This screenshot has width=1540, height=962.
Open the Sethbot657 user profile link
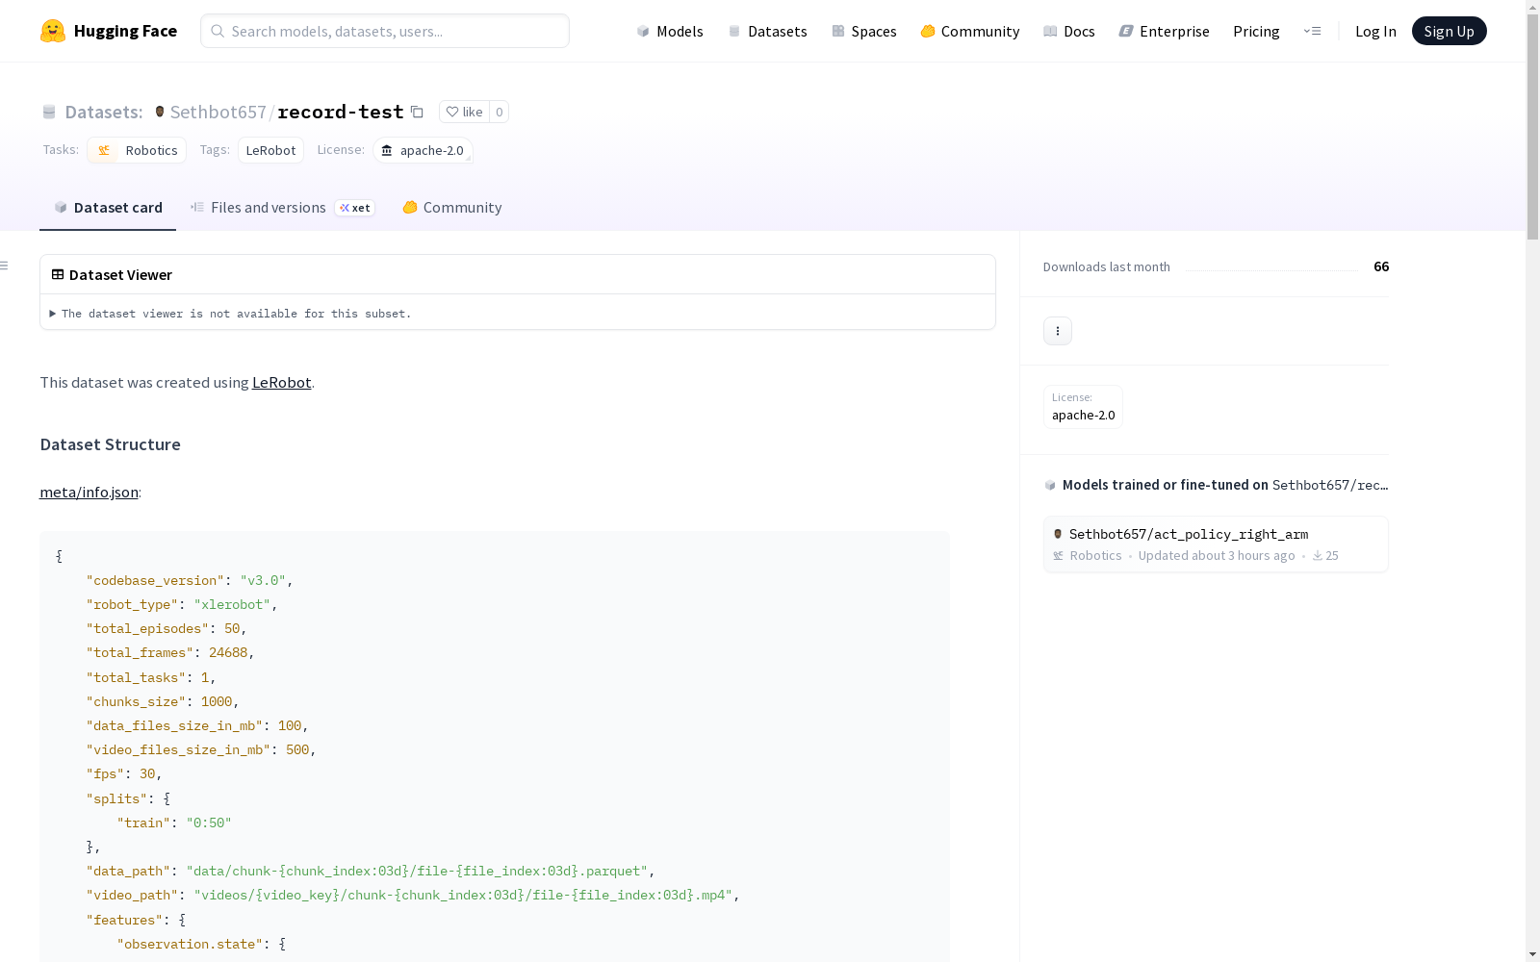click(218, 112)
